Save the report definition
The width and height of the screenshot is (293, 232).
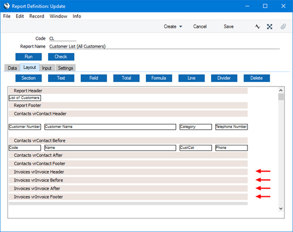229,27
